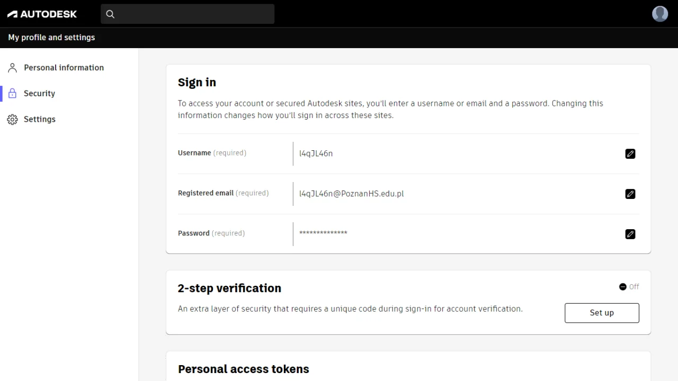This screenshot has height=381, width=678.
Task: Click the masked password value
Action: pyautogui.click(x=323, y=233)
